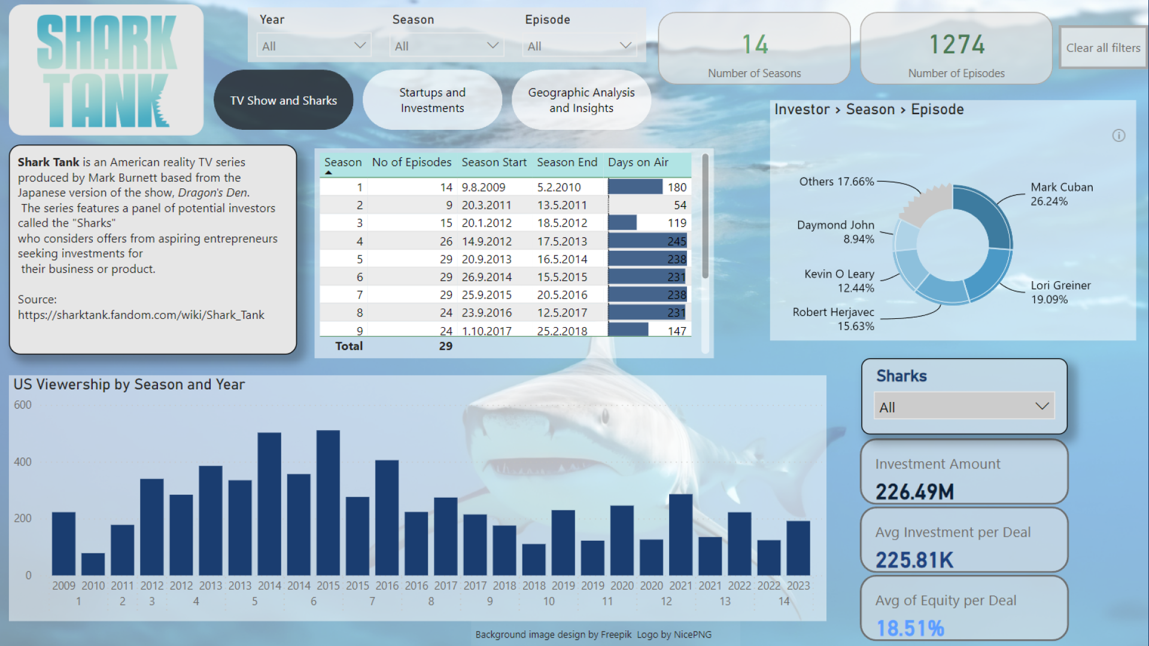Click the Kevin O Leary 12.44% label
1149x646 pixels.
(x=839, y=281)
